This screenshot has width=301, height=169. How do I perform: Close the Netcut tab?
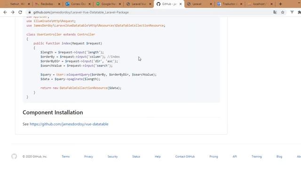(x=29, y=4)
